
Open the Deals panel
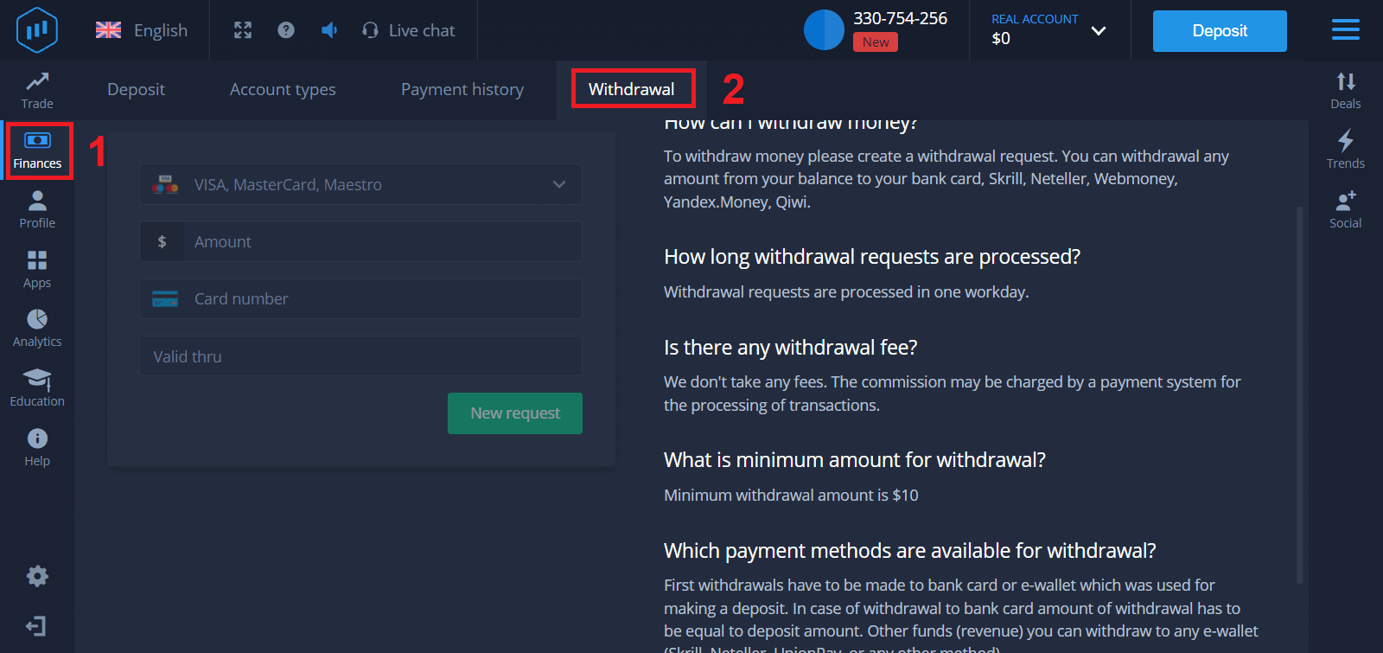(x=1345, y=90)
